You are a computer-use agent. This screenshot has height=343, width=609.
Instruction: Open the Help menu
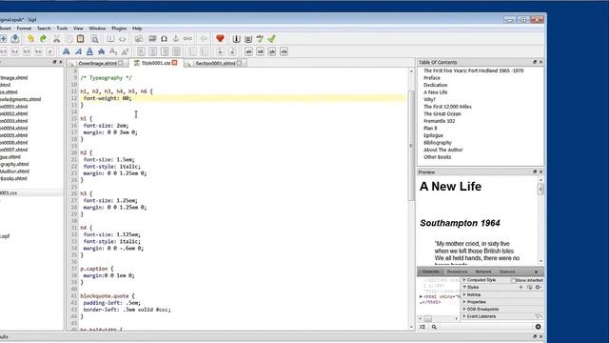click(137, 29)
